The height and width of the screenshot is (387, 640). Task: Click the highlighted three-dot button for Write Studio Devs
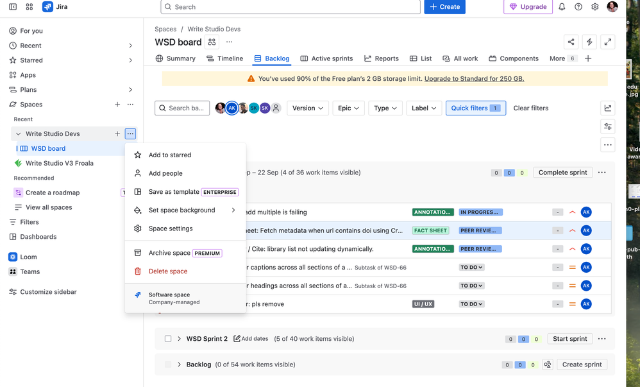coord(130,133)
